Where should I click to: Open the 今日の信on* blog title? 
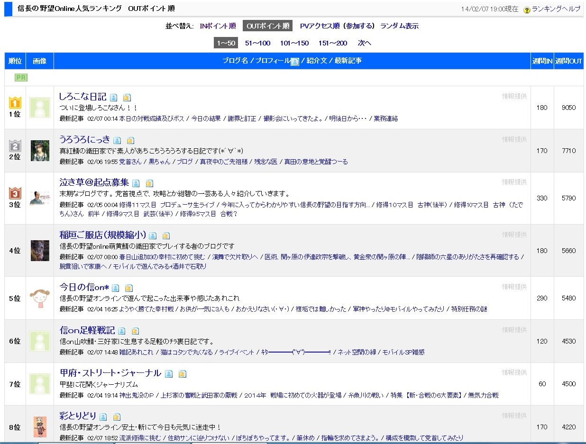(84, 287)
